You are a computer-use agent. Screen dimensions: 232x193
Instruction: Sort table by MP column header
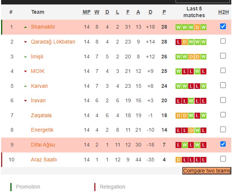click(x=86, y=12)
